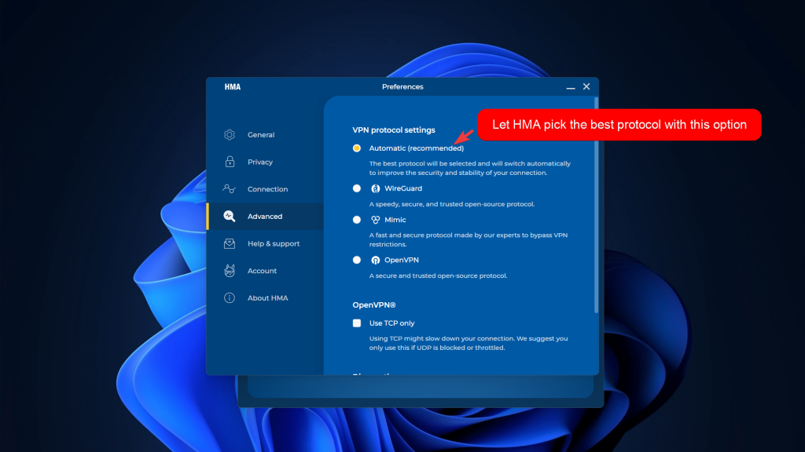Click the Privacy padlock icon
The height and width of the screenshot is (452, 805).
pos(230,162)
